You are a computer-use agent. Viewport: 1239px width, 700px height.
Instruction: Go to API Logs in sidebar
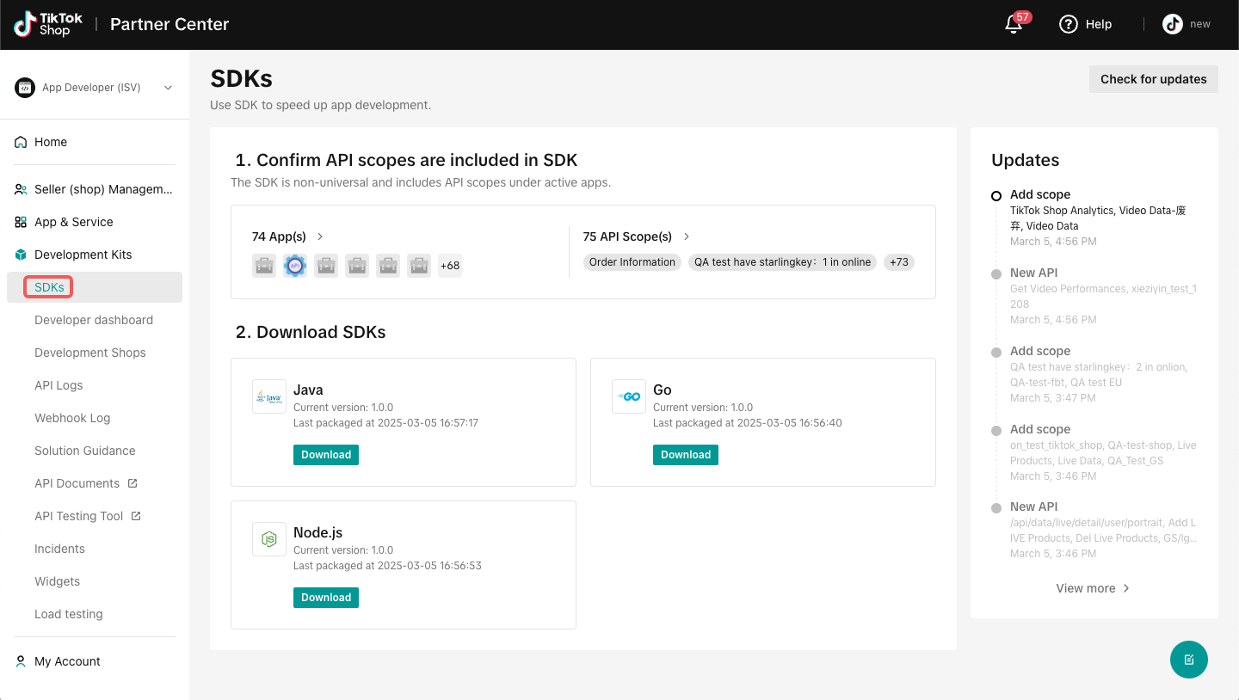coord(59,385)
